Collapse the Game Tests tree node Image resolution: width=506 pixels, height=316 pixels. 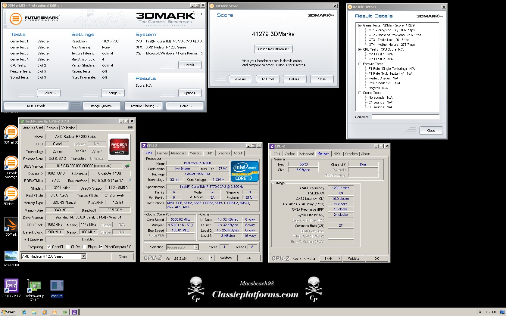coord(360,25)
